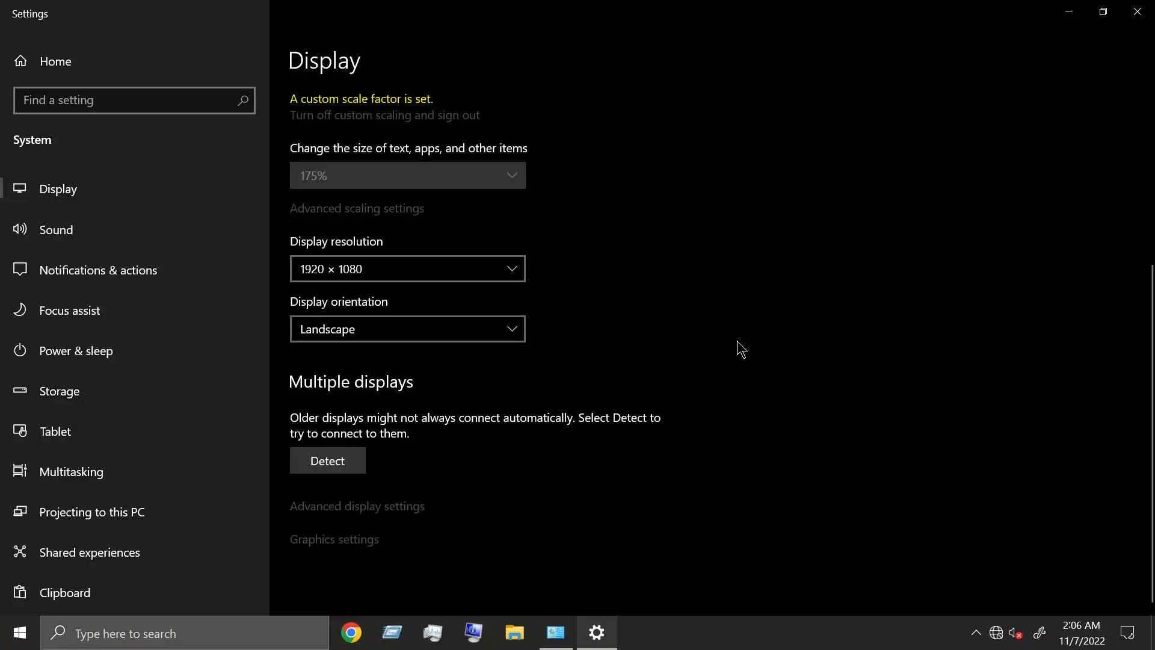Open the Display orientation dropdown
1155x650 pixels.
click(x=407, y=329)
